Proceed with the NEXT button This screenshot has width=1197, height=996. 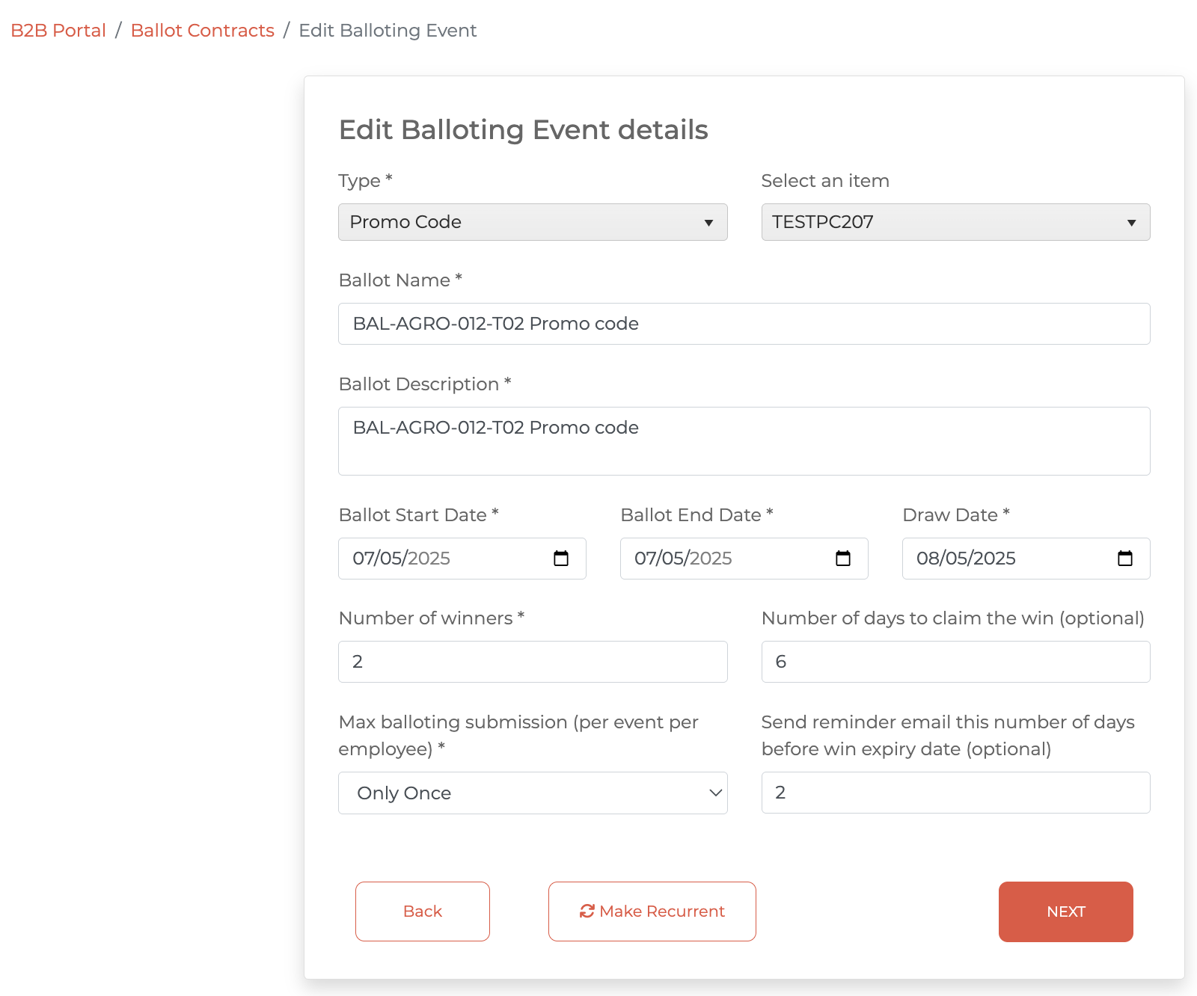pos(1065,912)
